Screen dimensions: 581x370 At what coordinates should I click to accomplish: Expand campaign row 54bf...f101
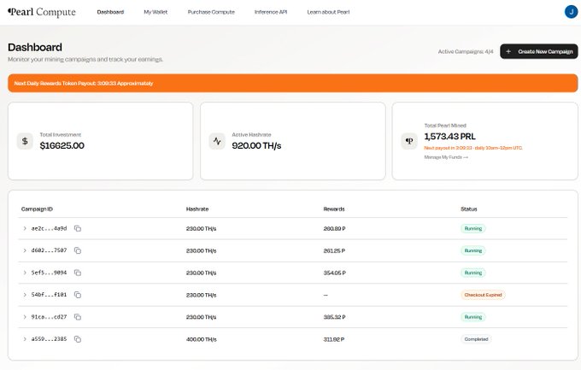(x=25, y=295)
